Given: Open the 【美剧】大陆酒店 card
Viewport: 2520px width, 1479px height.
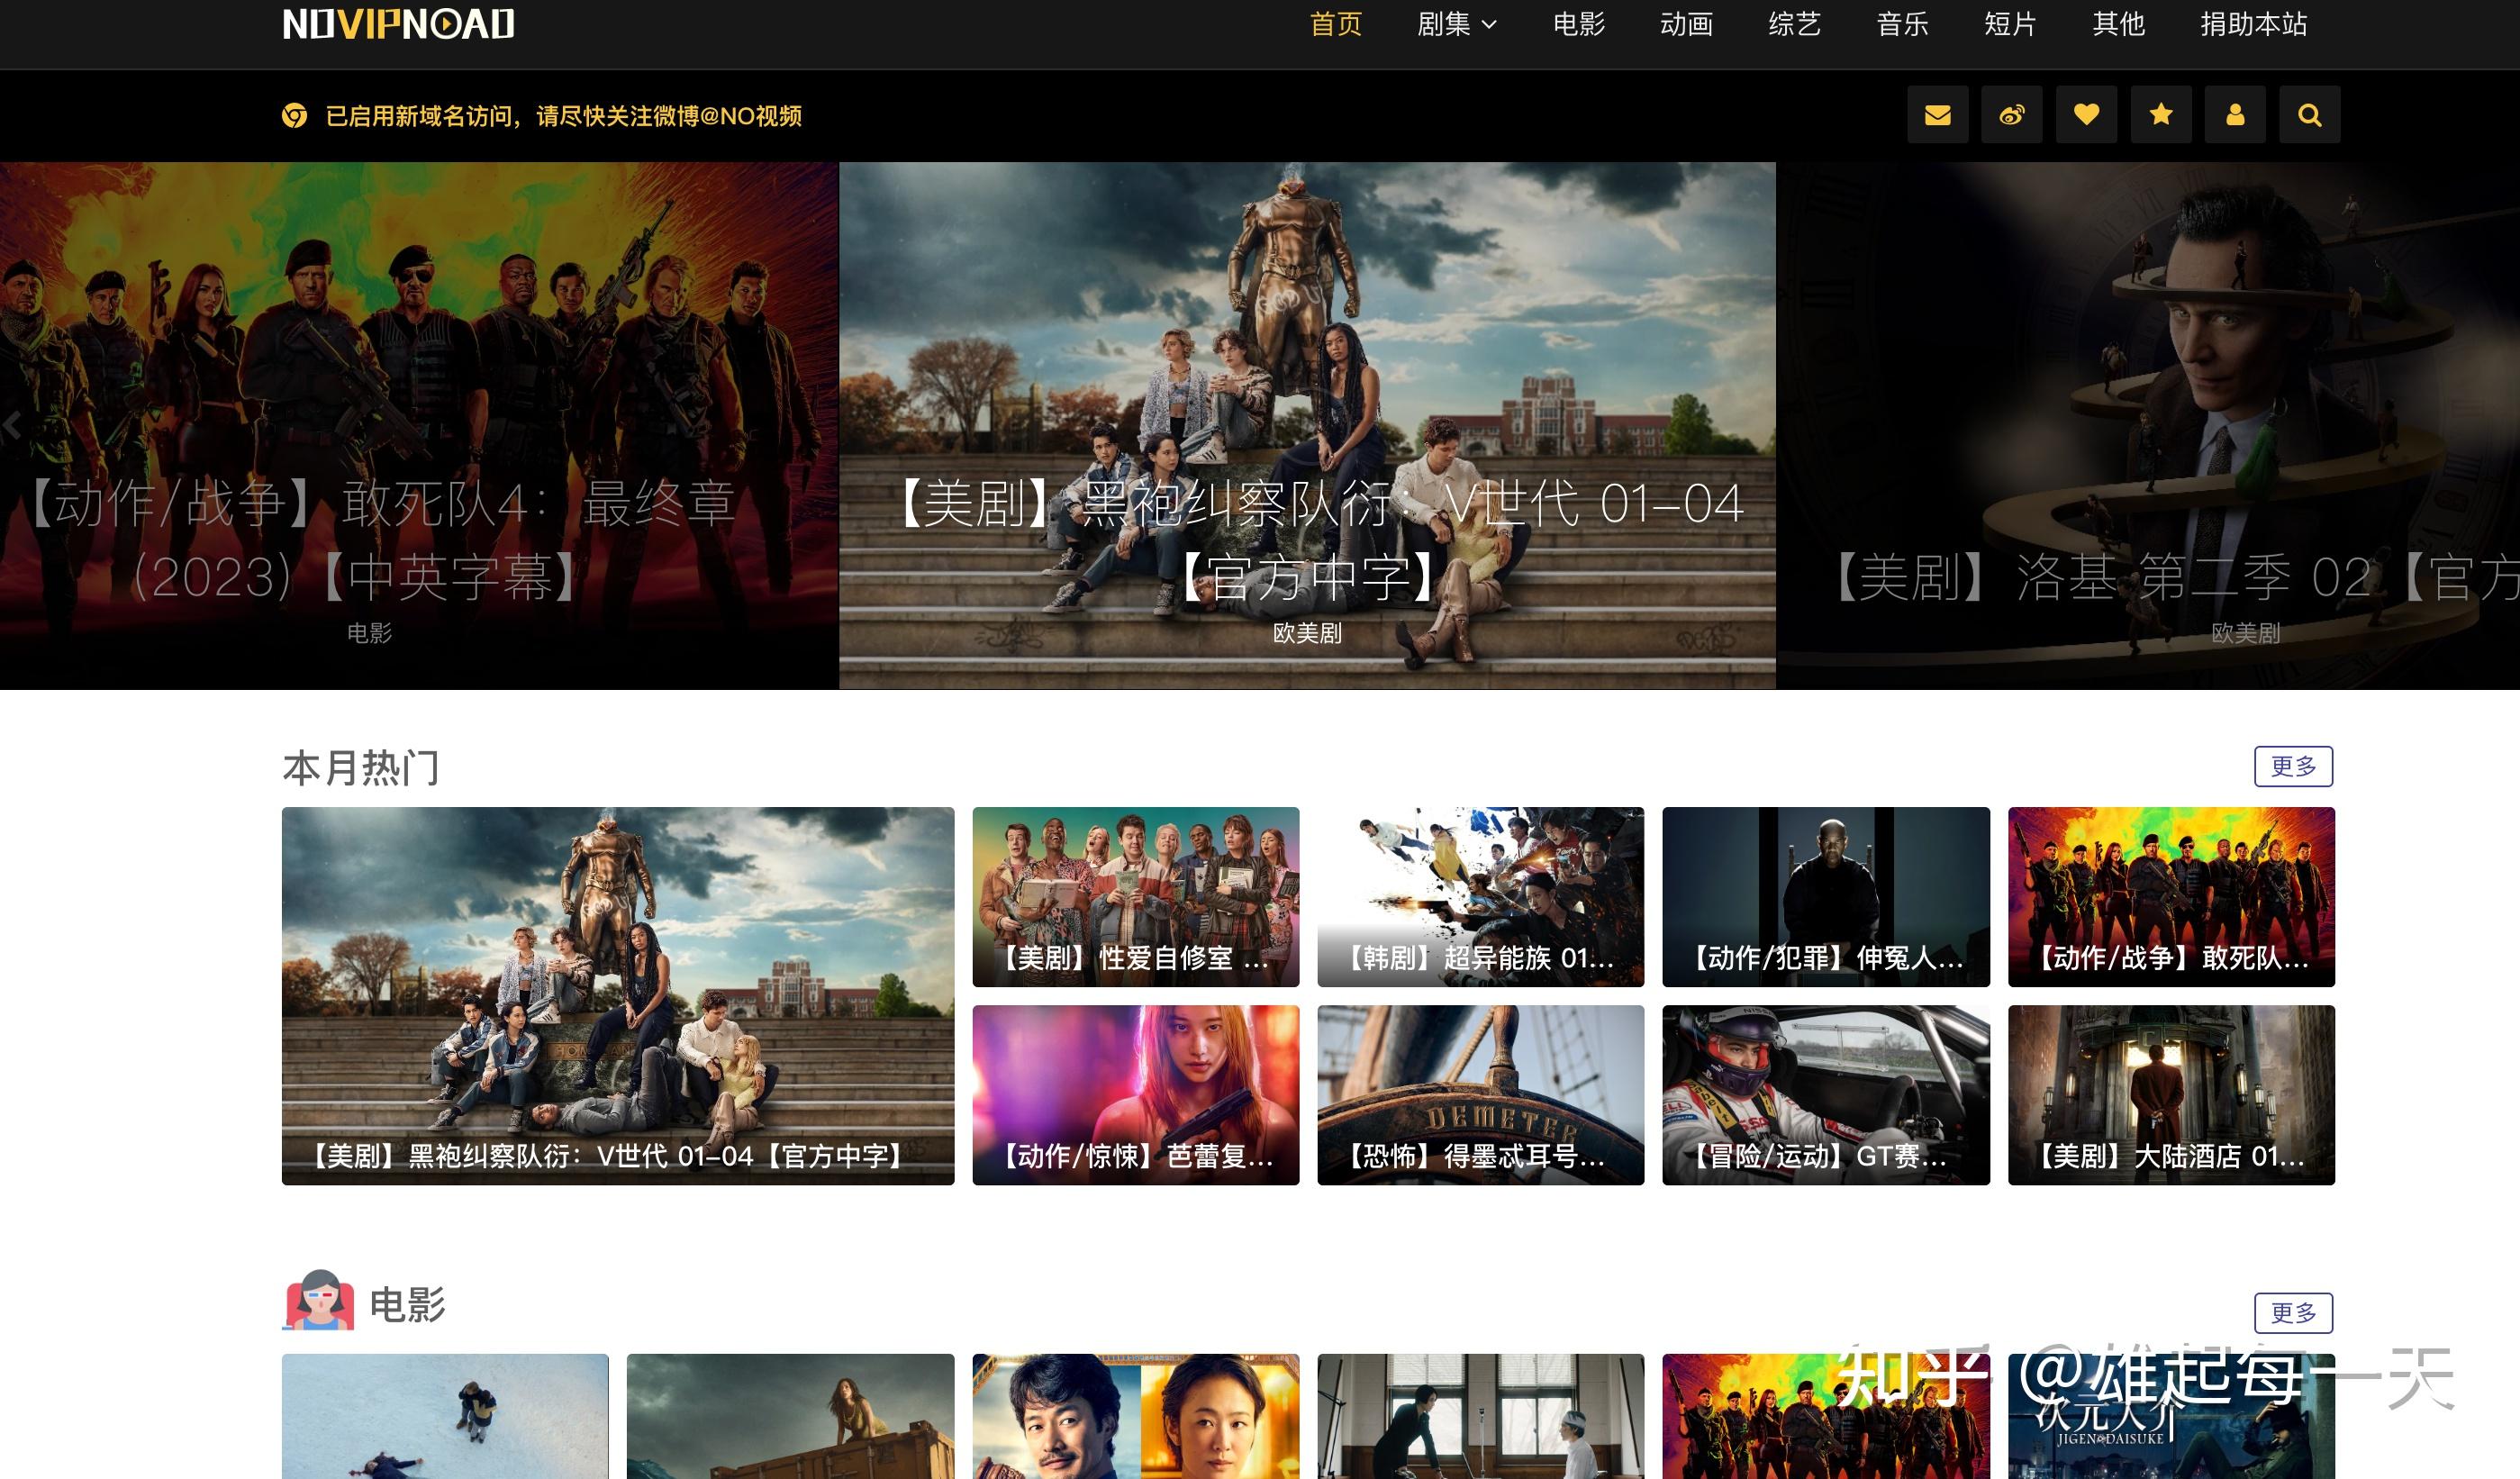Looking at the screenshot, I should pyautogui.click(x=2171, y=1095).
